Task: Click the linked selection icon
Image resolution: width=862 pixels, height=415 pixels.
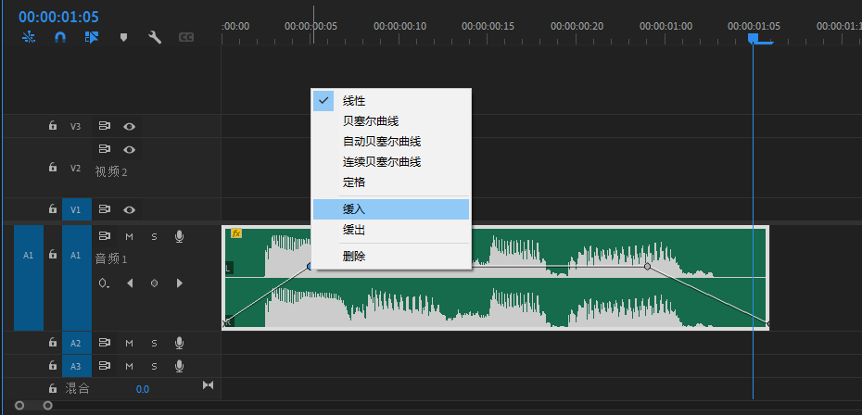Action: (x=91, y=37)
